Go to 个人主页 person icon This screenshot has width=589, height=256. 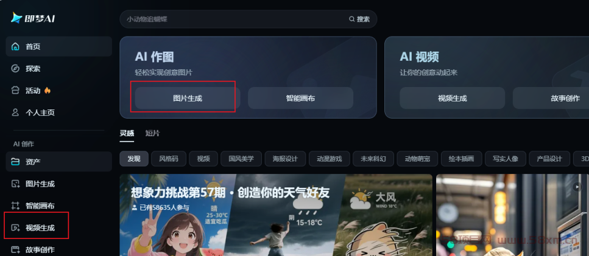[x=15, y=112]
